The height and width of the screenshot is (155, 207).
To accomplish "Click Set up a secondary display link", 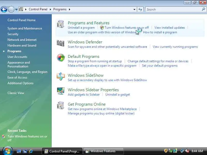I will (x=107, y=80).
